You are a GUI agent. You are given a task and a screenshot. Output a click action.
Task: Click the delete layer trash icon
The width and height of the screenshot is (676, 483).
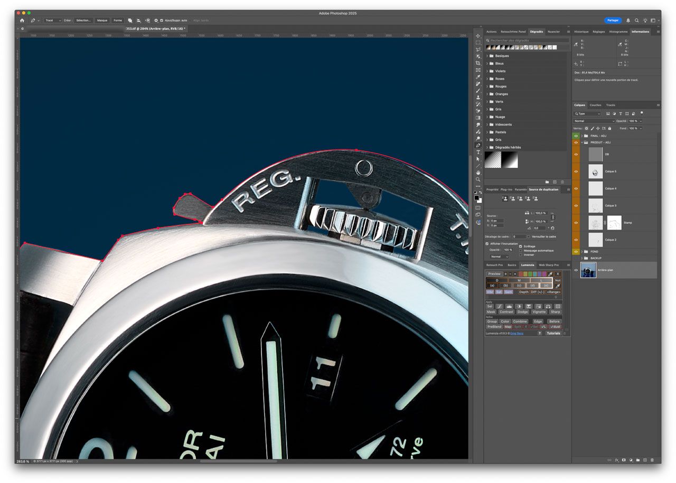[x=652, y=460]
